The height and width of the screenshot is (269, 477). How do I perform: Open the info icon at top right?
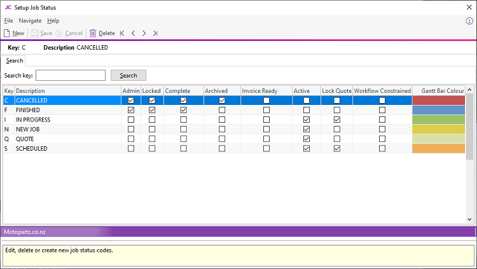469,20
